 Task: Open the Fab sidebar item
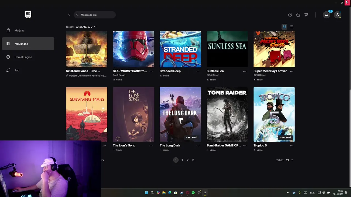[x=28, y=70]
